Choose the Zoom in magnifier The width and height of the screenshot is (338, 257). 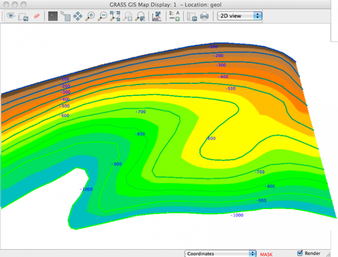click(x=90, y=16)
